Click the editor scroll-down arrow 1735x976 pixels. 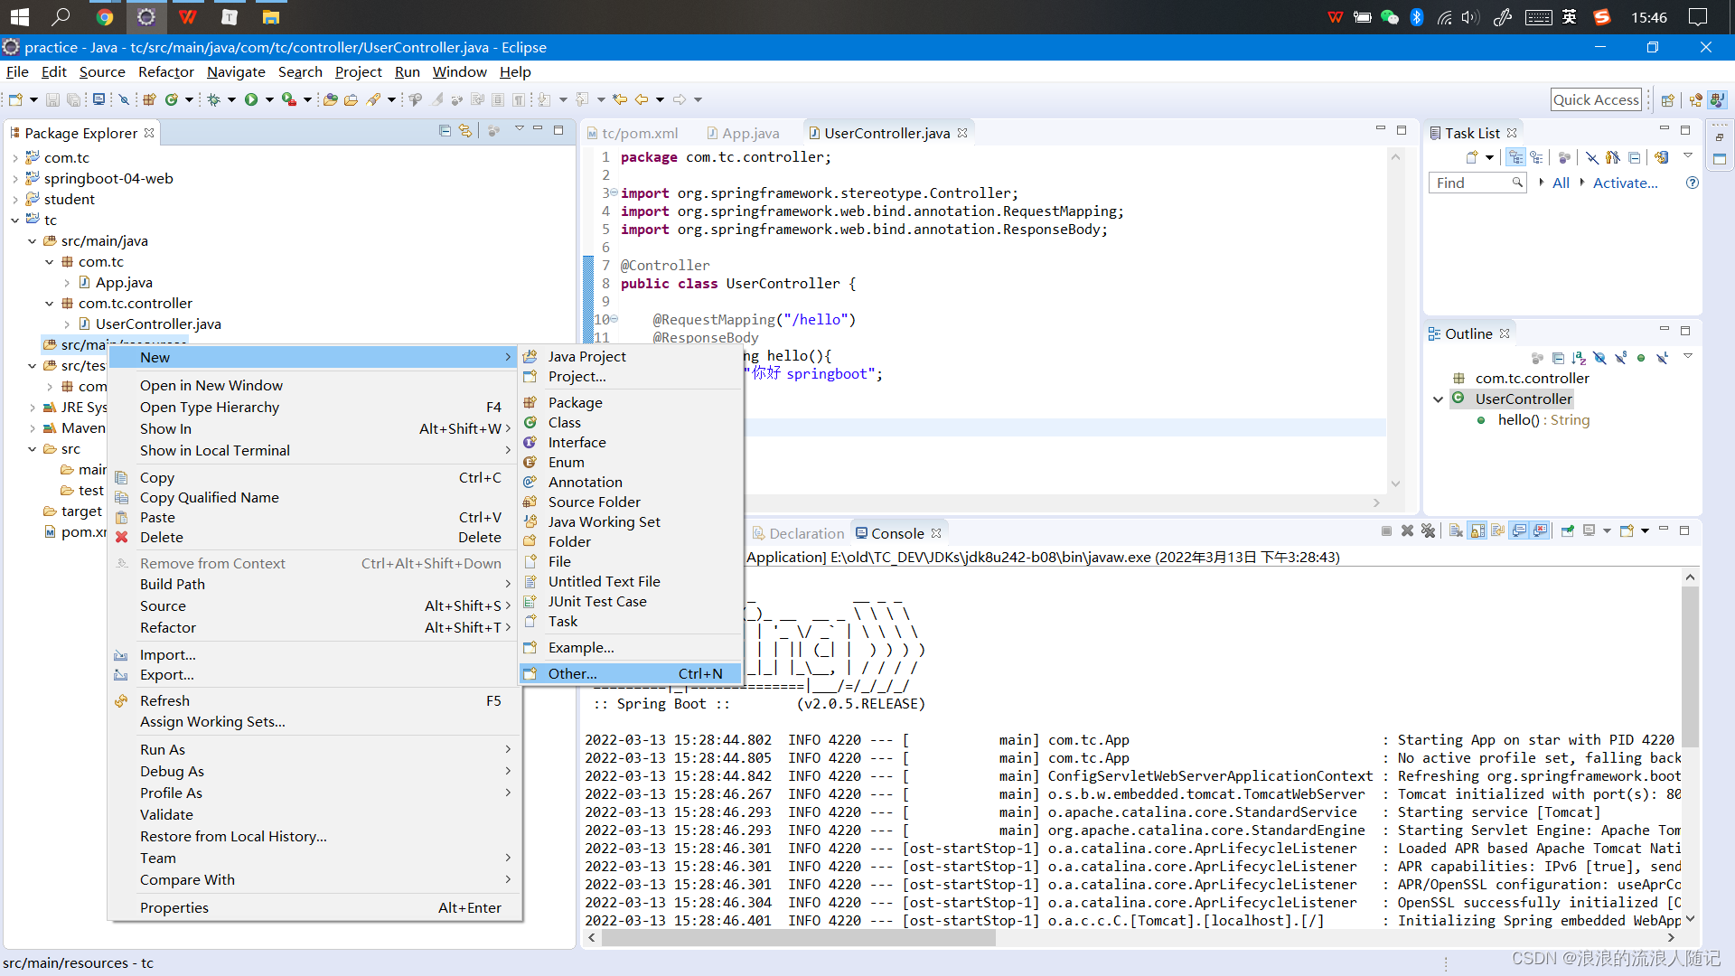click(1395, 483)
